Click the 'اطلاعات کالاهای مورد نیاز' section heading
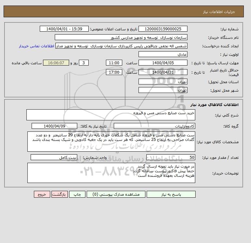 pyautogui.click(x=214, y=105)
